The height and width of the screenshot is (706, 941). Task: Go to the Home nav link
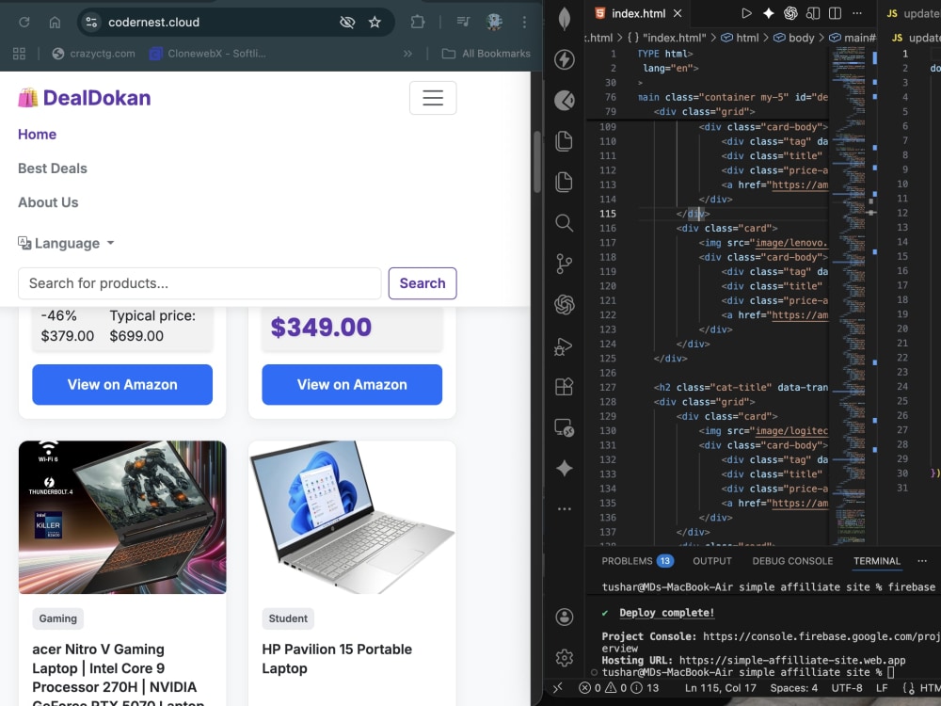click(x=38, y=135)
